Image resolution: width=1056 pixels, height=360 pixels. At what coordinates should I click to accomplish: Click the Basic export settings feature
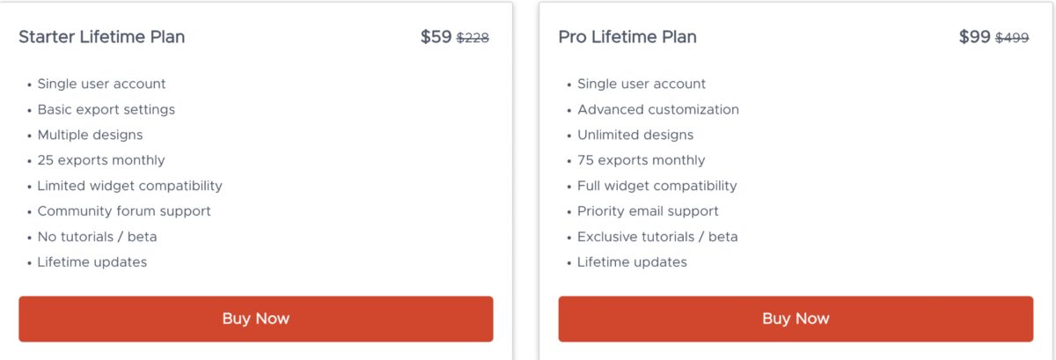click(106, 109)
